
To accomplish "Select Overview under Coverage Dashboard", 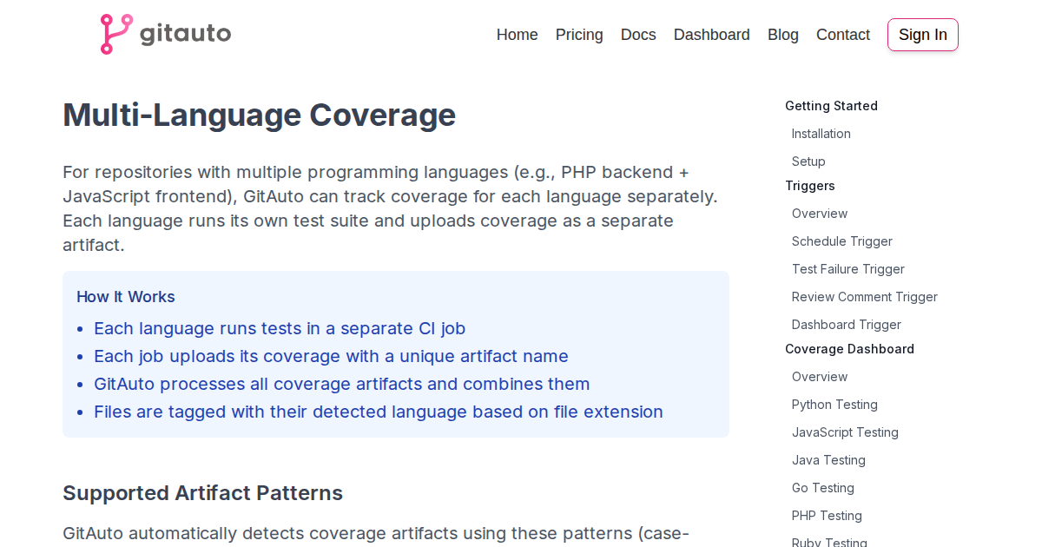I will (x=820, y=377).
